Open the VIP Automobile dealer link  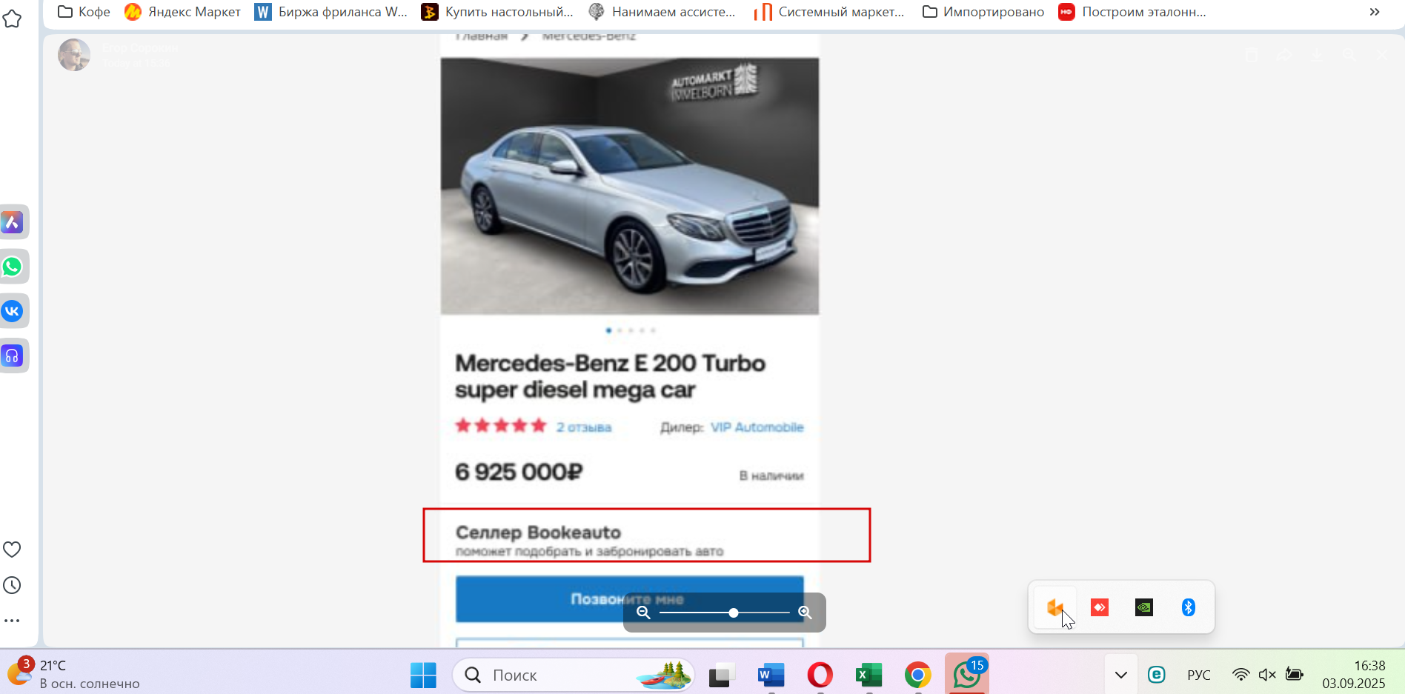point(757,427)
